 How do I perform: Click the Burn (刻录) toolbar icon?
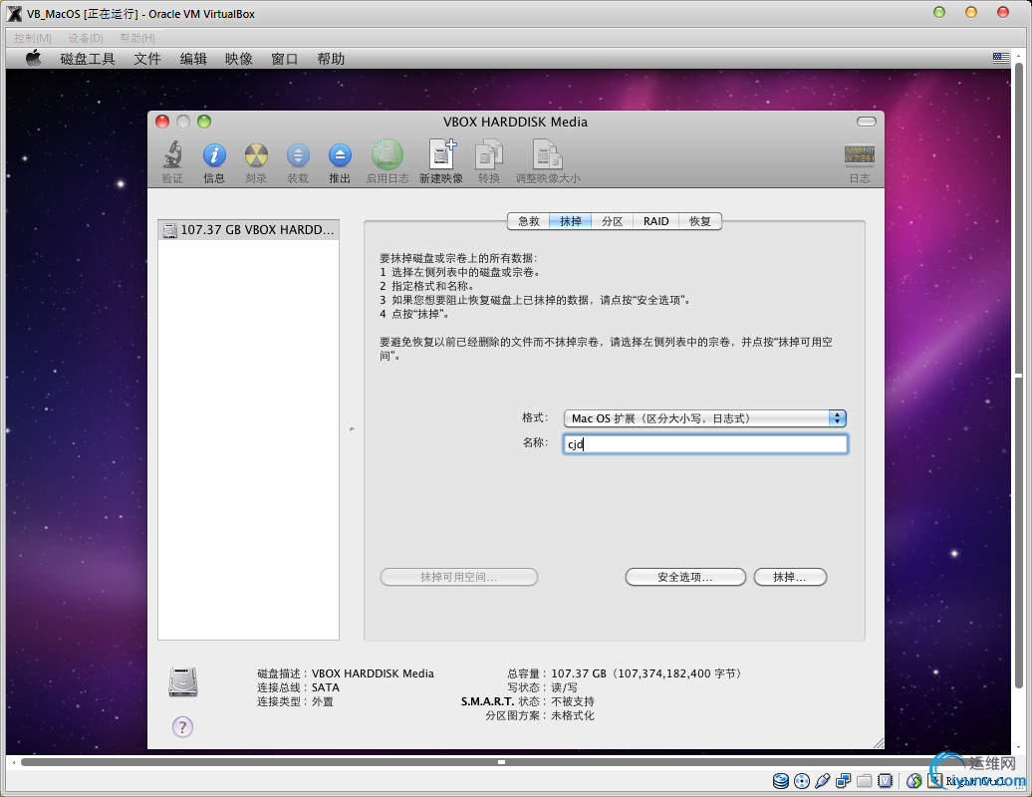[x=256, y=155]
